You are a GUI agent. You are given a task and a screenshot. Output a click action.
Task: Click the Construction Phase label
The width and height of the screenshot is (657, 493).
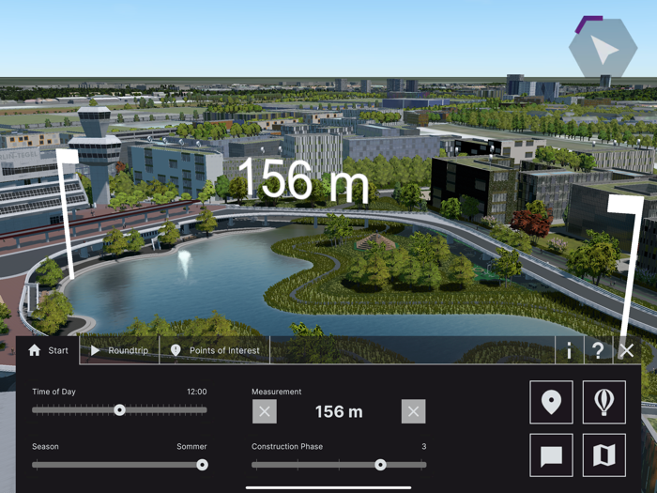tap(287, 446)
